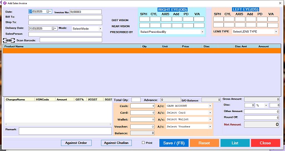This screenshot has height=151, width=285.
Task: Click the ChargesName column header
Action: [x=15, y=100]
